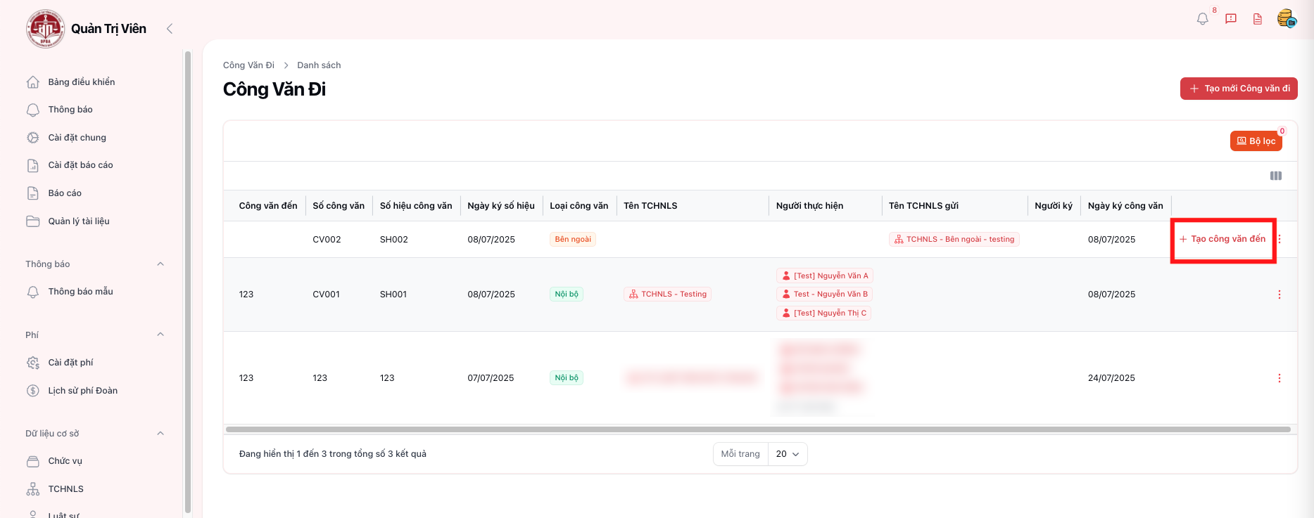Open the user avatar profile menu
Image resolution: width=1314 pixels, height=518 pixels.
[x=1287, y=18]
